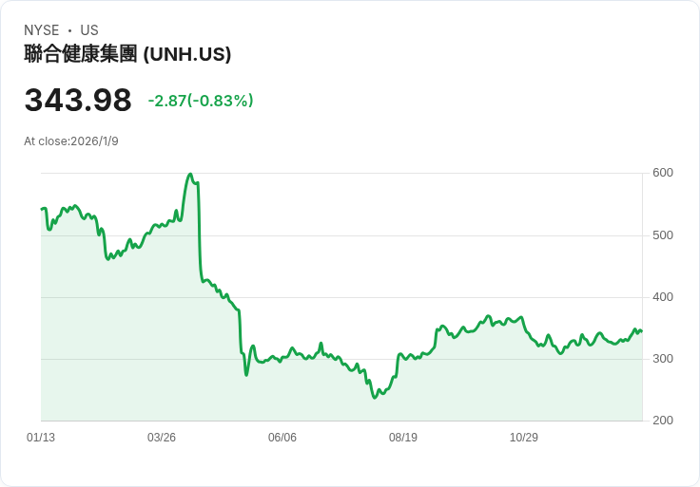Open the 聯合健康集團 (UNH.US) stock title
This screenshot has height=487, width=700.
tap(127, 54)
